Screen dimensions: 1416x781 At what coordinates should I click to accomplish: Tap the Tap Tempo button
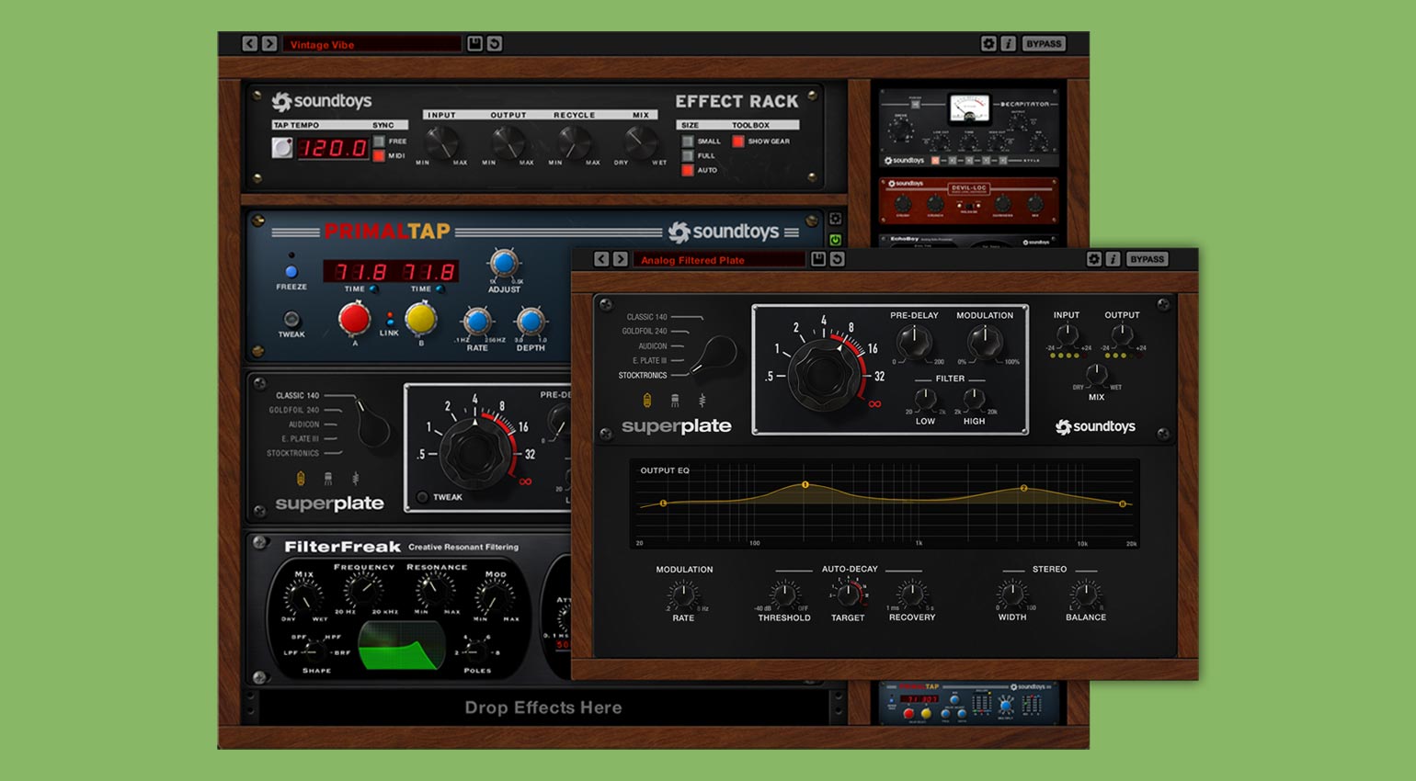click(282, 147)
